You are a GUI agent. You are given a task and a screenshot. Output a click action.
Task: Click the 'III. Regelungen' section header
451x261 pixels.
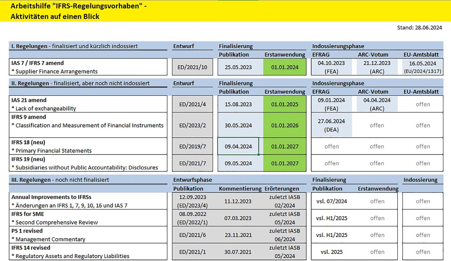(60, 180)
